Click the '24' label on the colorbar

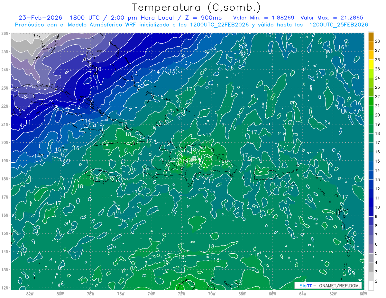pyautogui.click(x=378, y=78)
